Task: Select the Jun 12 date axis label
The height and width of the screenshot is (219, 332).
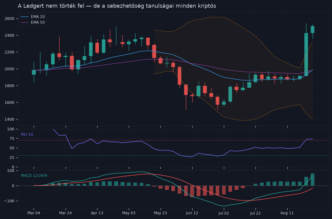Action: pos(192,213)
